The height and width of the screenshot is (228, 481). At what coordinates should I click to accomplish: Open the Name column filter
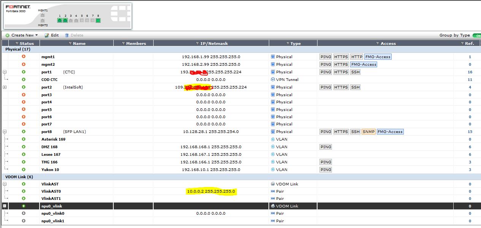point(71,44)
